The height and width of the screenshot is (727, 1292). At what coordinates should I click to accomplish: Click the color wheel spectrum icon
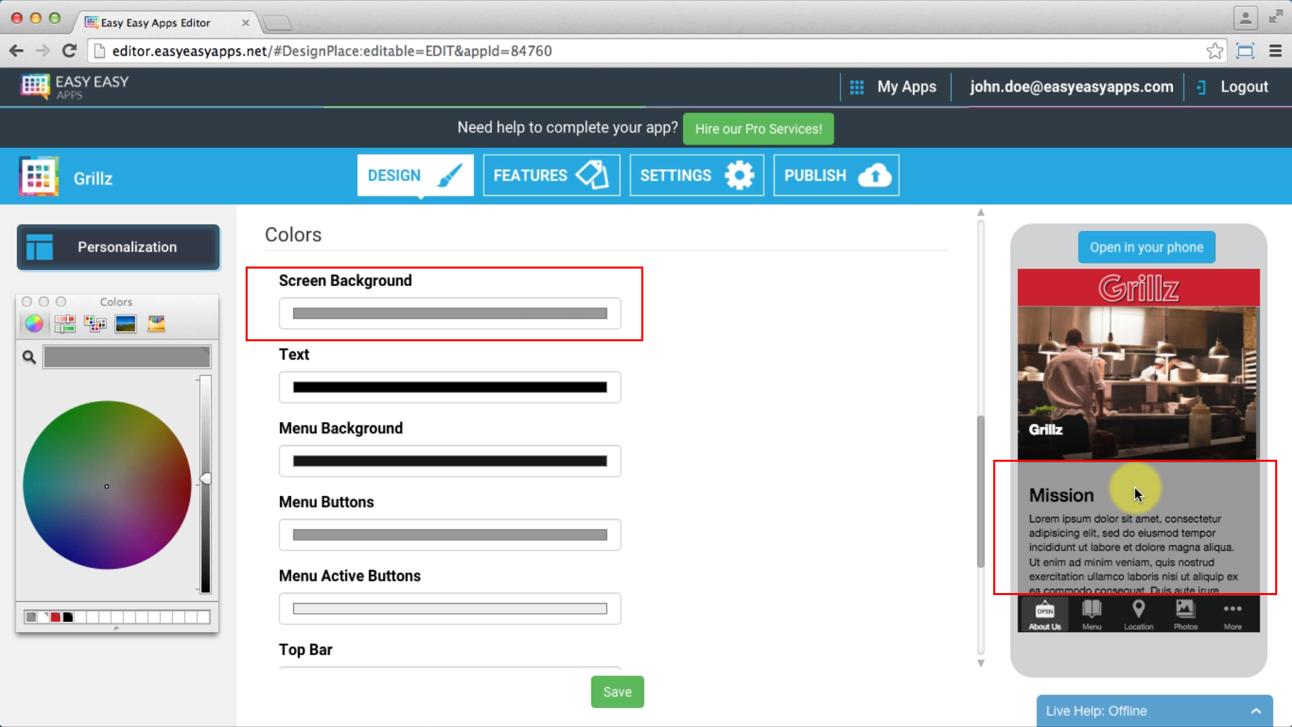point(34,323)
